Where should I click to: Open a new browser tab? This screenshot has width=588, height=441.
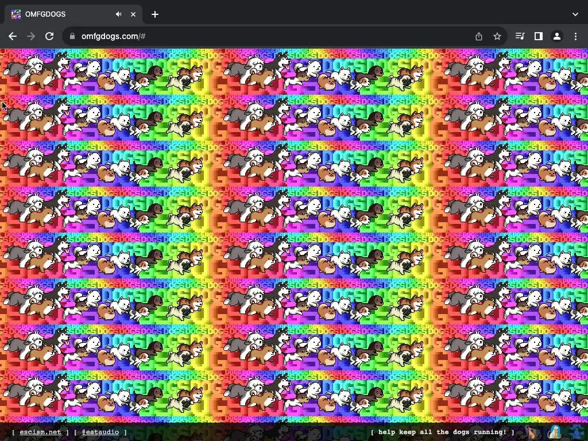tap(155, 14)
